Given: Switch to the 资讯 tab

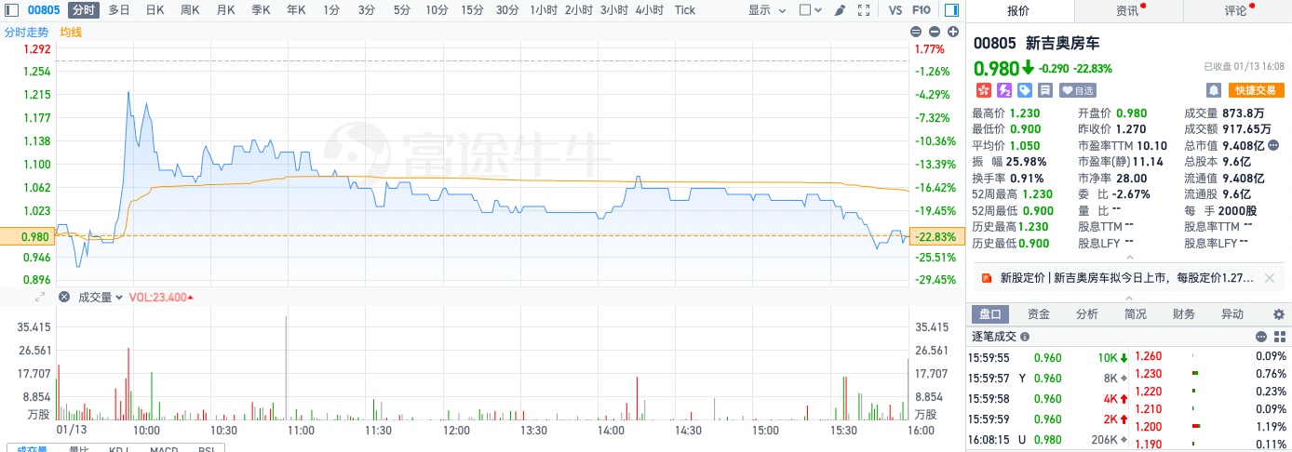Looking at the screenshot, I should pos(1128,11).
